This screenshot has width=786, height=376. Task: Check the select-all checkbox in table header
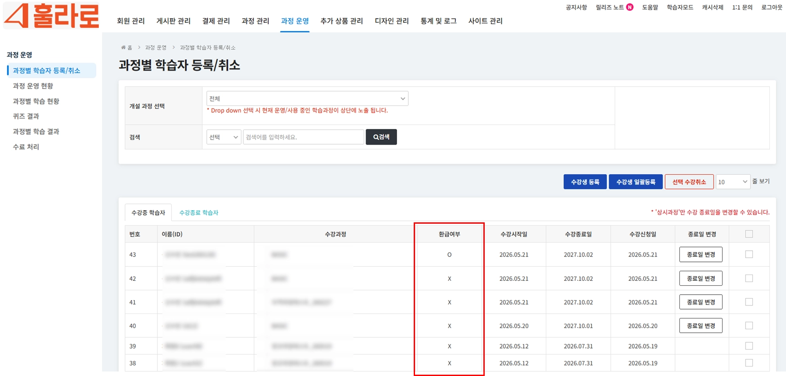(x=749, y=234)
